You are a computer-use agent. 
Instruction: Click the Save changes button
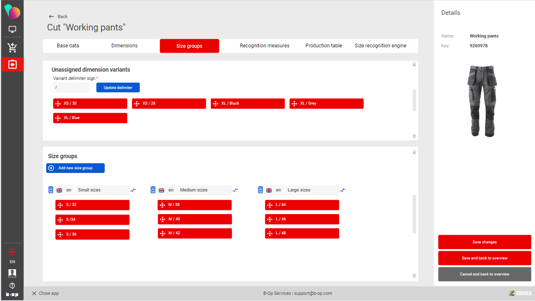[484, 242]
